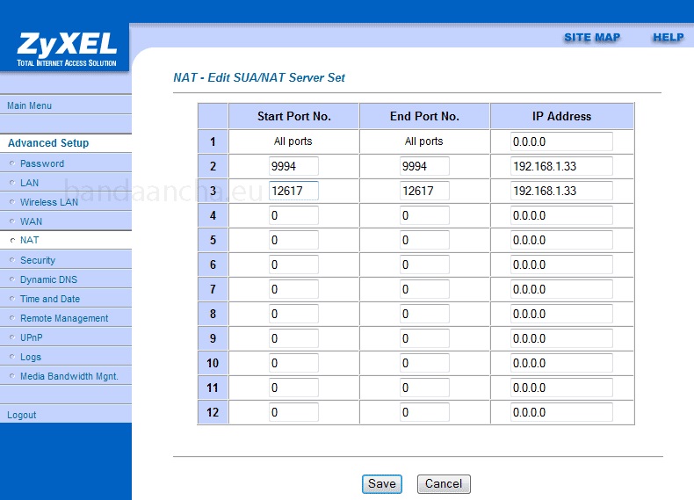
Task: Click End Port field in row 9
Action: [x=424, y=338]
